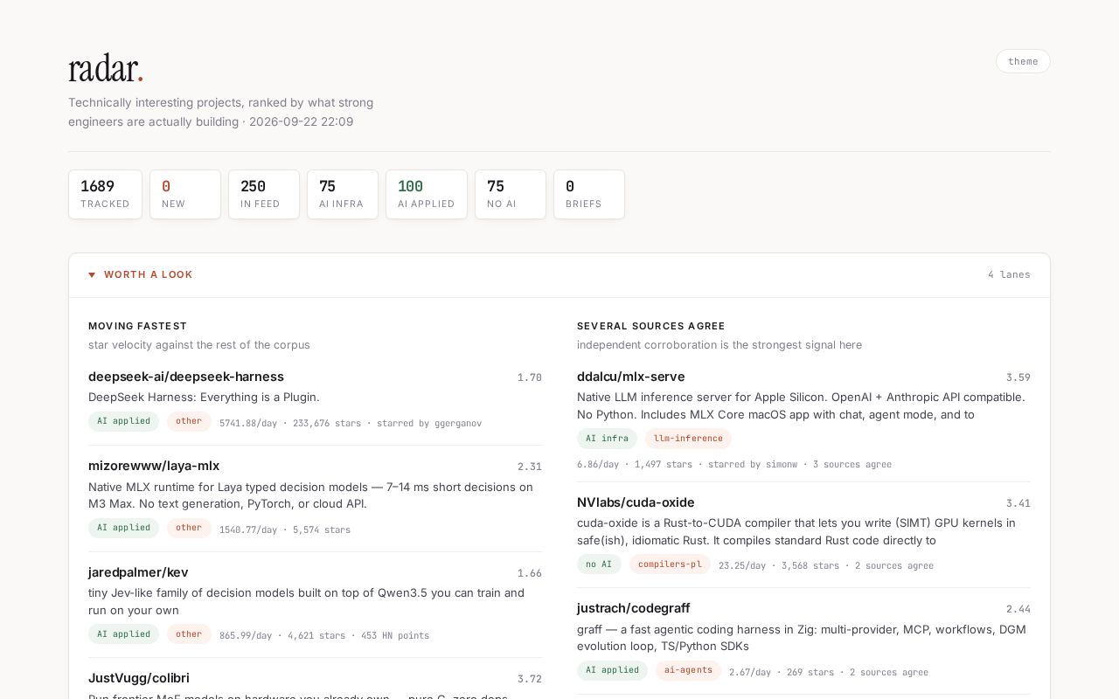
Task: Click the 3.41 score for cuda-oxide
Action: 1018,503
